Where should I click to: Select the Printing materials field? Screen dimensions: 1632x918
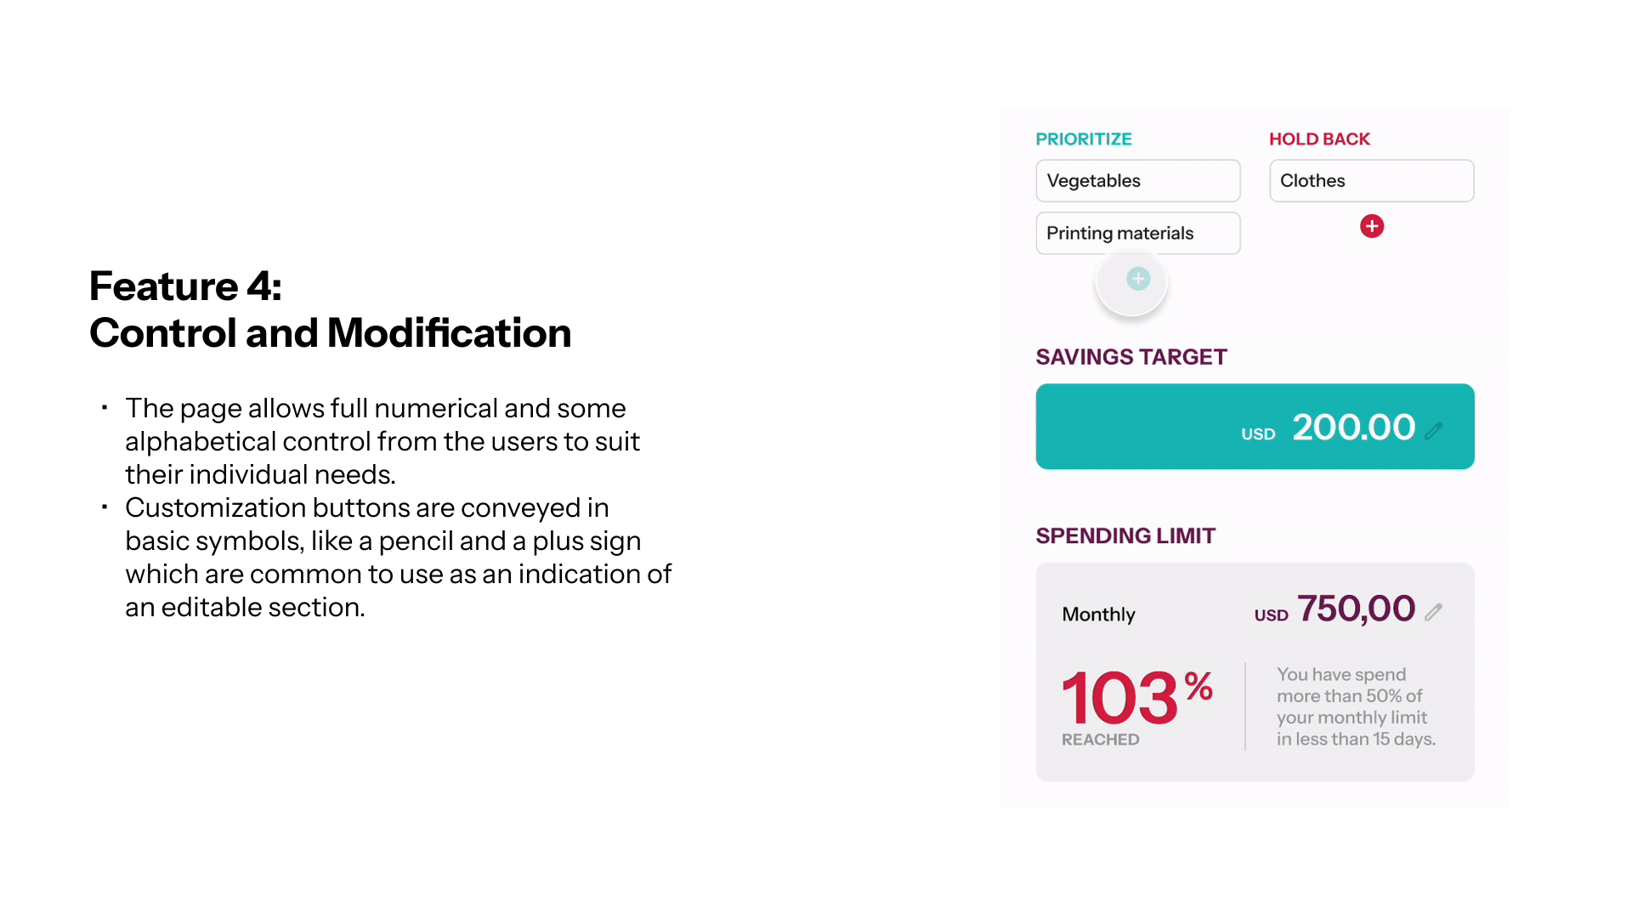tap(1137, 234)
